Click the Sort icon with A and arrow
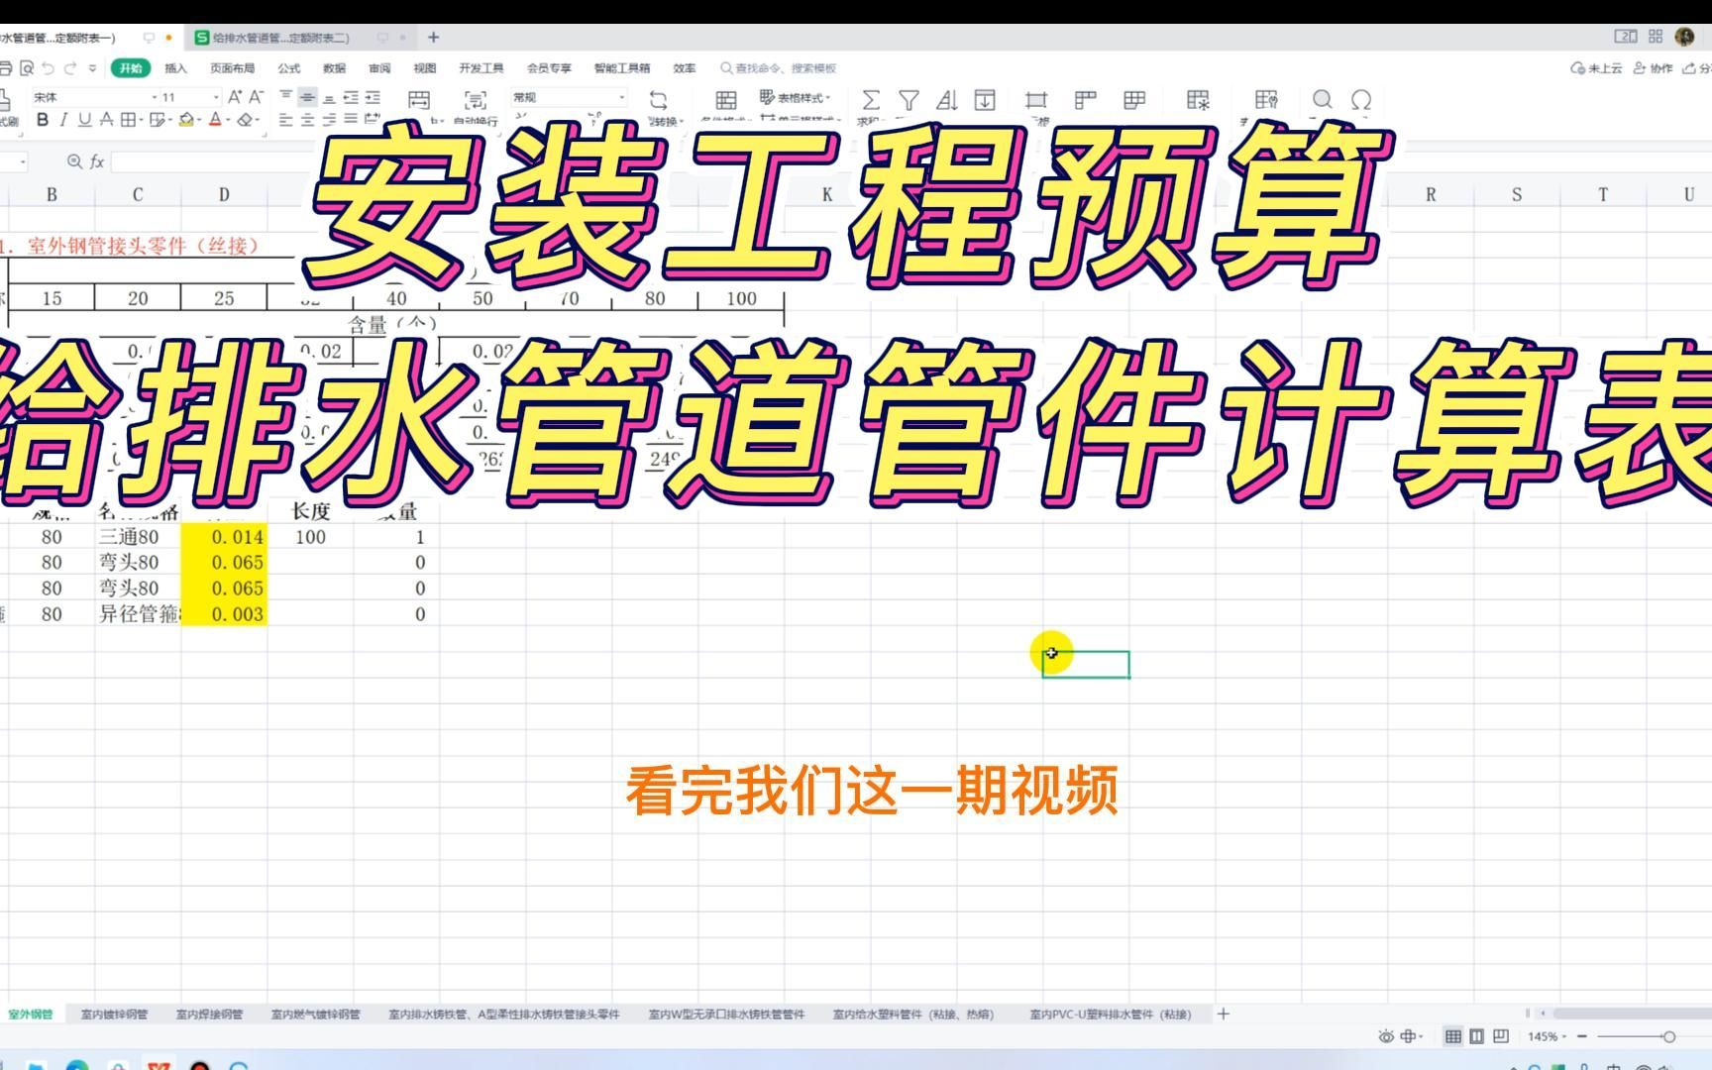The height and width of the screenshot is (1070, 1712). pos(946,99)
